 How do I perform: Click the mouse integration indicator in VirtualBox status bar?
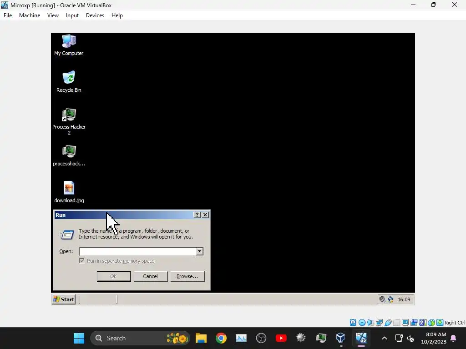[x=431, y=323]
